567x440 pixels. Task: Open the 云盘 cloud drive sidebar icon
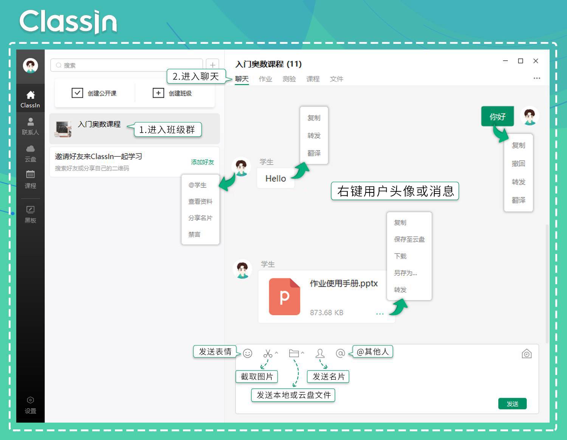coord(30,153)
